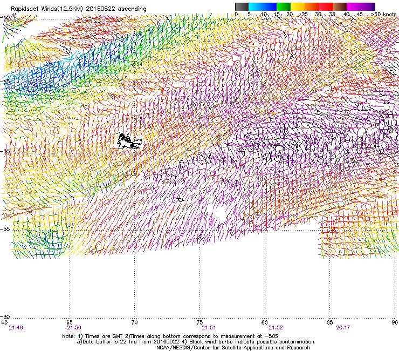
Task: Click the small island outline near 73E 53S
Action: pos(180,199)
